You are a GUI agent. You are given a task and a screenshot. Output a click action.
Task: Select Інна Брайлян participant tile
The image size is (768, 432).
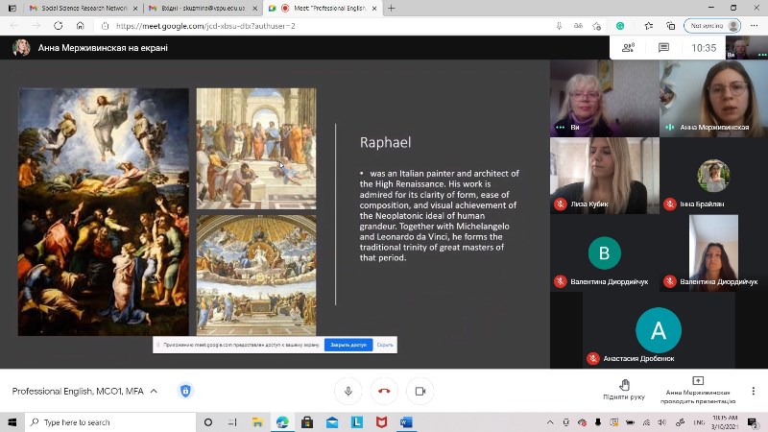click(x=713, y=176)
